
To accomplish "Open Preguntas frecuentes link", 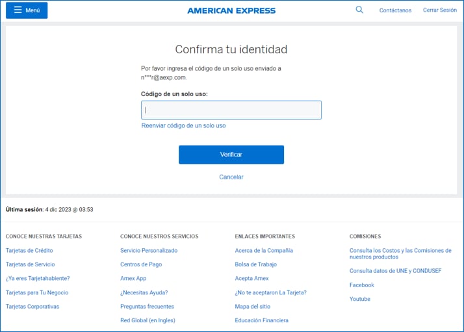I will click(x=147, y=306).
